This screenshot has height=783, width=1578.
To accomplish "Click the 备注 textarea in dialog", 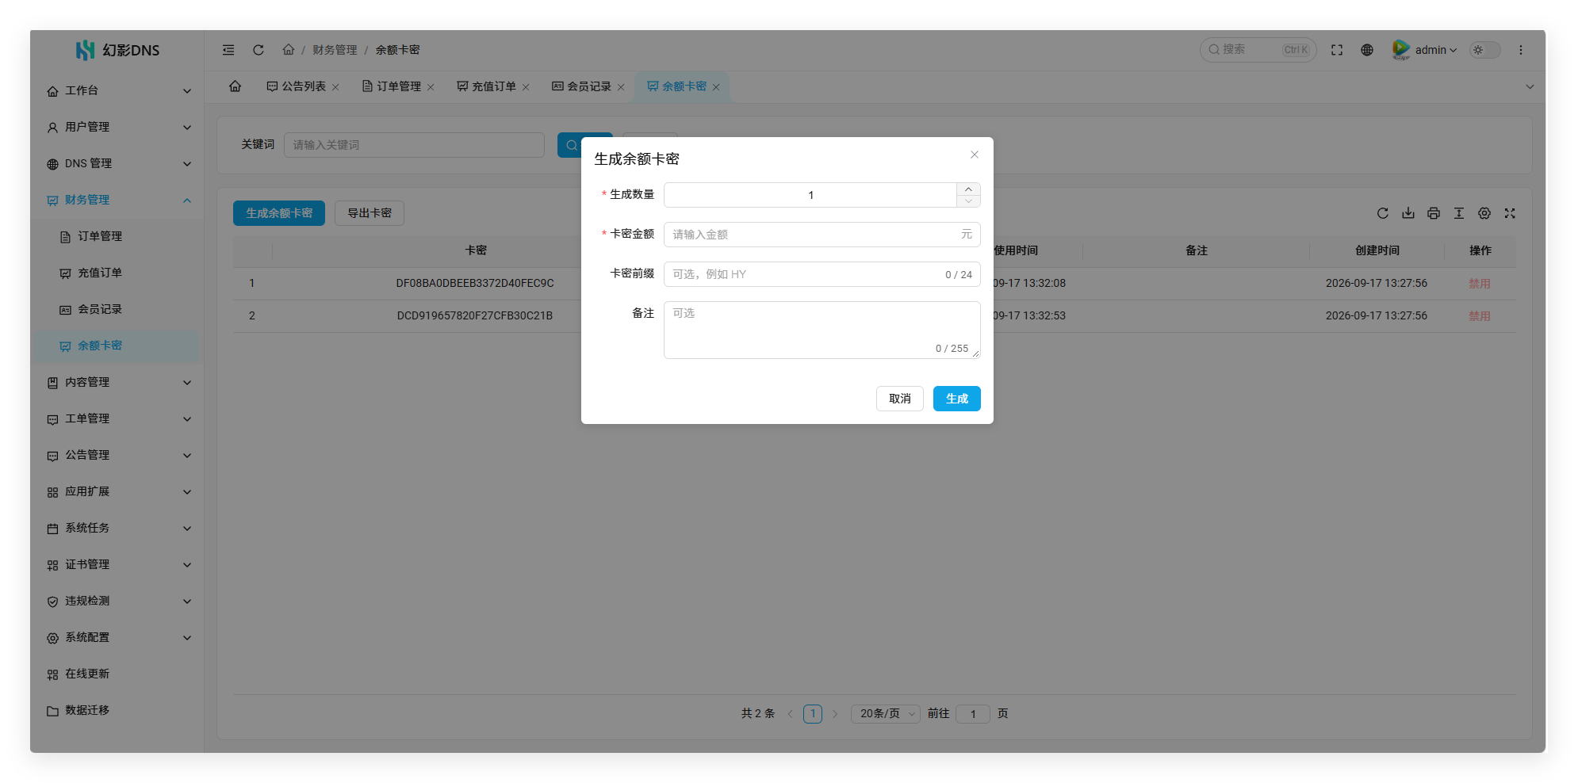I will [822, 330].
